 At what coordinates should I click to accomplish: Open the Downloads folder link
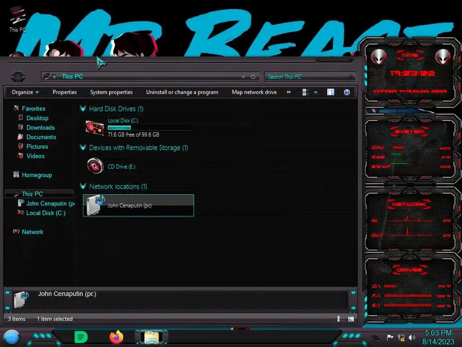coord(41,127)
